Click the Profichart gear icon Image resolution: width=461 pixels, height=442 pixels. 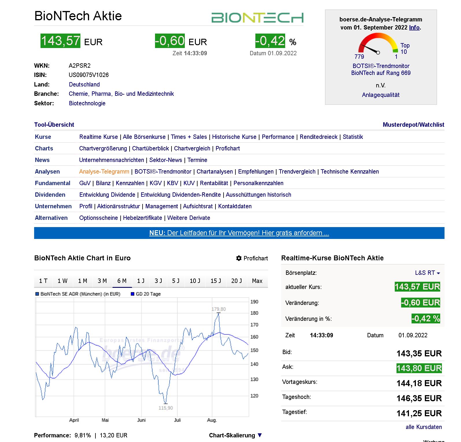(x=239, y=258)
